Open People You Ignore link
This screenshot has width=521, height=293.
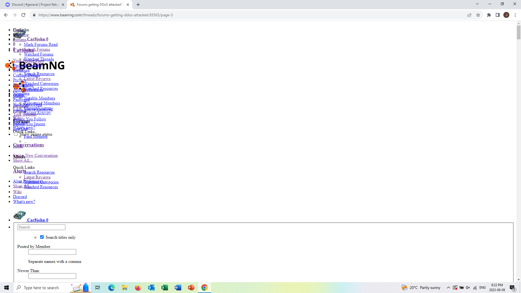(x=29, y=124)
